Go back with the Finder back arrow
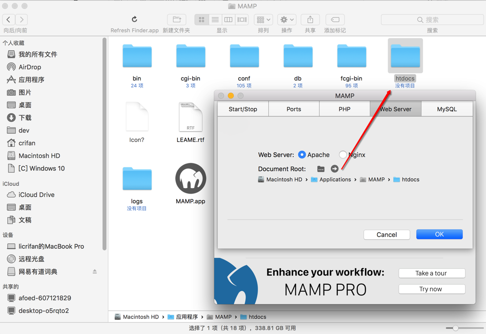The width and height of the screenshot is (486, 334). 9,20
